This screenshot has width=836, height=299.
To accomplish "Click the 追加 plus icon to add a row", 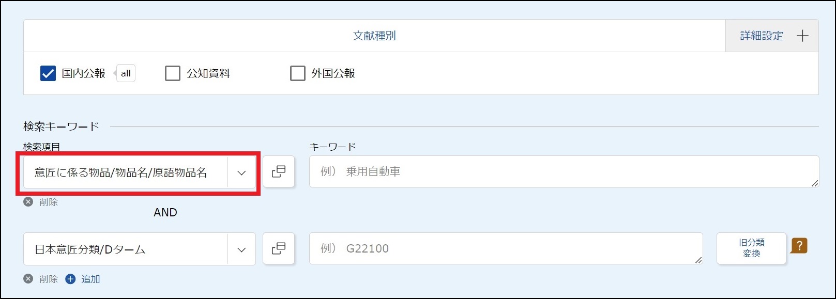I will [x=71, y=279].
